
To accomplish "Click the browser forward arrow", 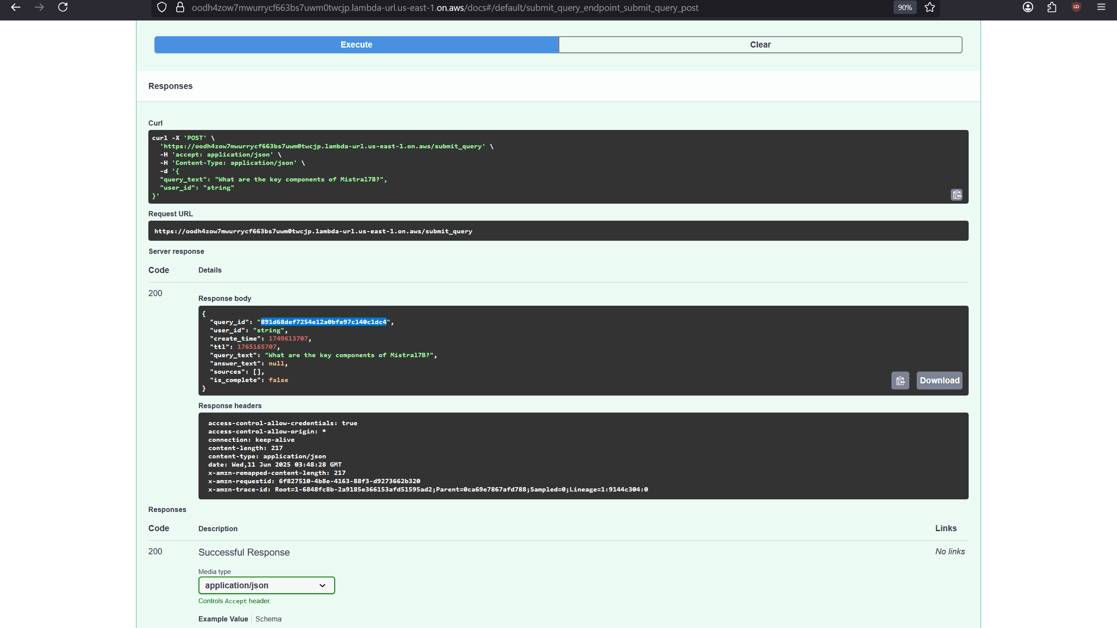I will pos(39,7).
